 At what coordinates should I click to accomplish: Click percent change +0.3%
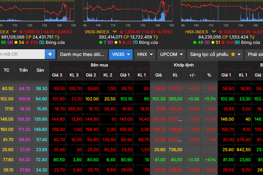coord(210,99)
